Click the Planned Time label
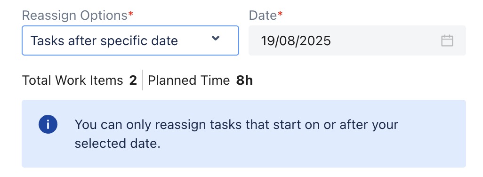483x177 pixels. pyautogui.click(x=189, y=80)
